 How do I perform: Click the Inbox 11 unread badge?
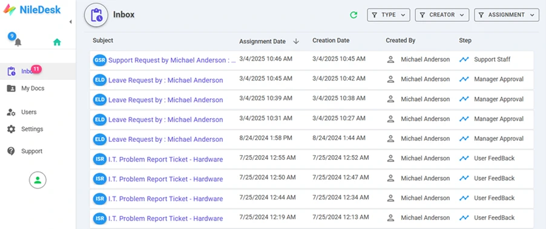pos(36,68)
